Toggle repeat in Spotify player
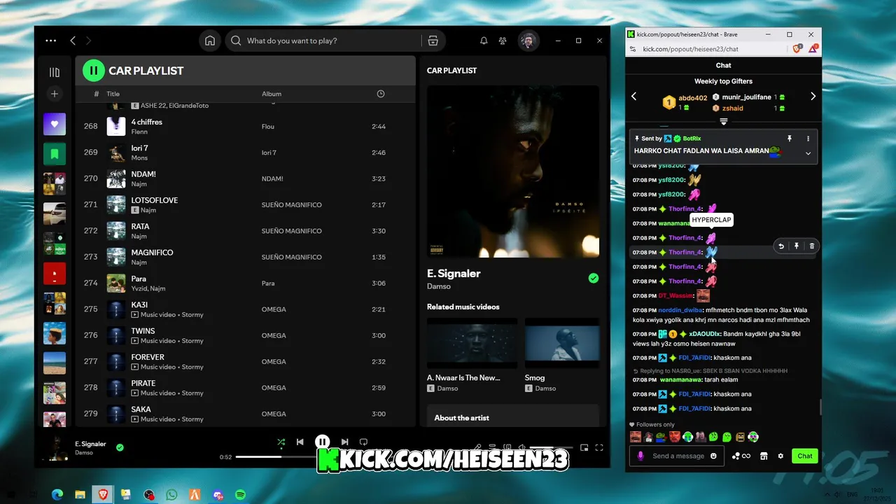 pyautogui.click(x=363, y=442)
